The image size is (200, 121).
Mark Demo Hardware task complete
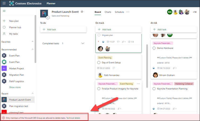click(x=154, y=48)
